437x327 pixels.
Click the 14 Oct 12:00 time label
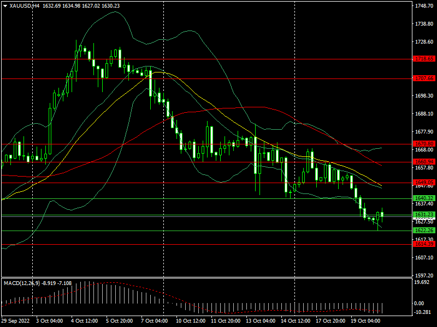click(296, 321)
